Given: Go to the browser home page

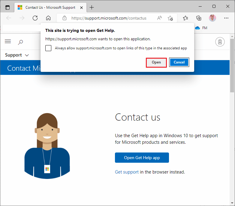Looking at the screenshot, I should coord(48,18).
